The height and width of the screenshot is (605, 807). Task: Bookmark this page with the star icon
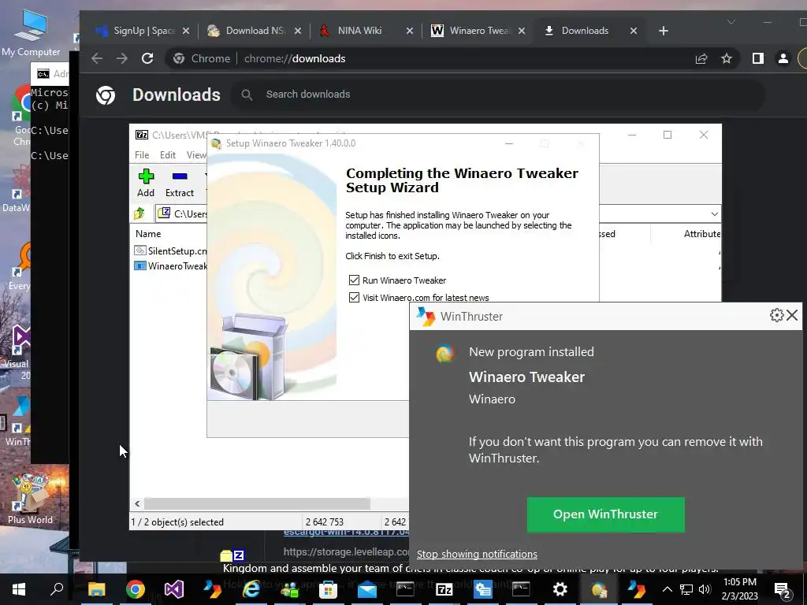(726, 58)
